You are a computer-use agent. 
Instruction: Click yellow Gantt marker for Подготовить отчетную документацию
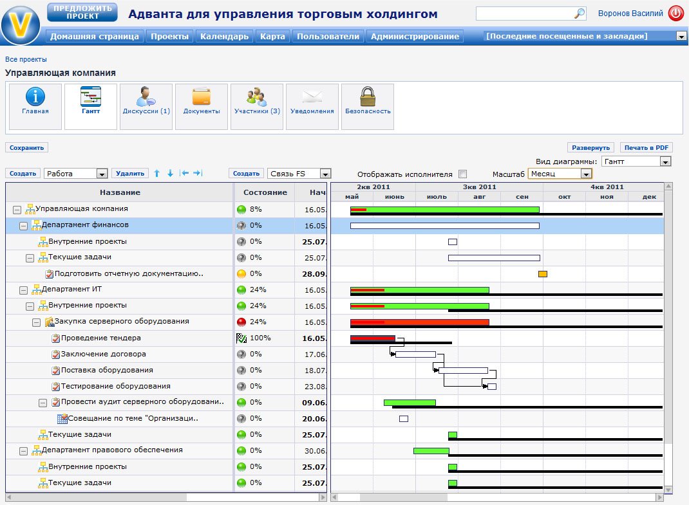point(543,274)
